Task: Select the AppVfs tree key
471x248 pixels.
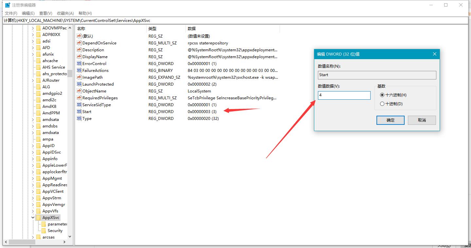Action: click(50, 211)
